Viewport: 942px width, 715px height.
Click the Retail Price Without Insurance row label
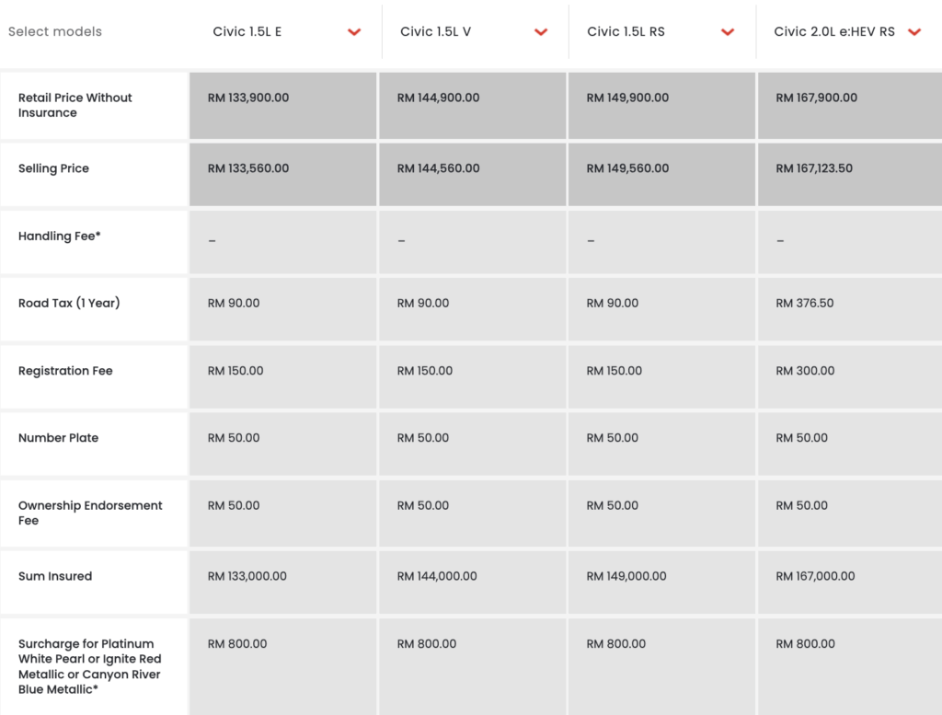pyautogui.click(x=75, y=105)
